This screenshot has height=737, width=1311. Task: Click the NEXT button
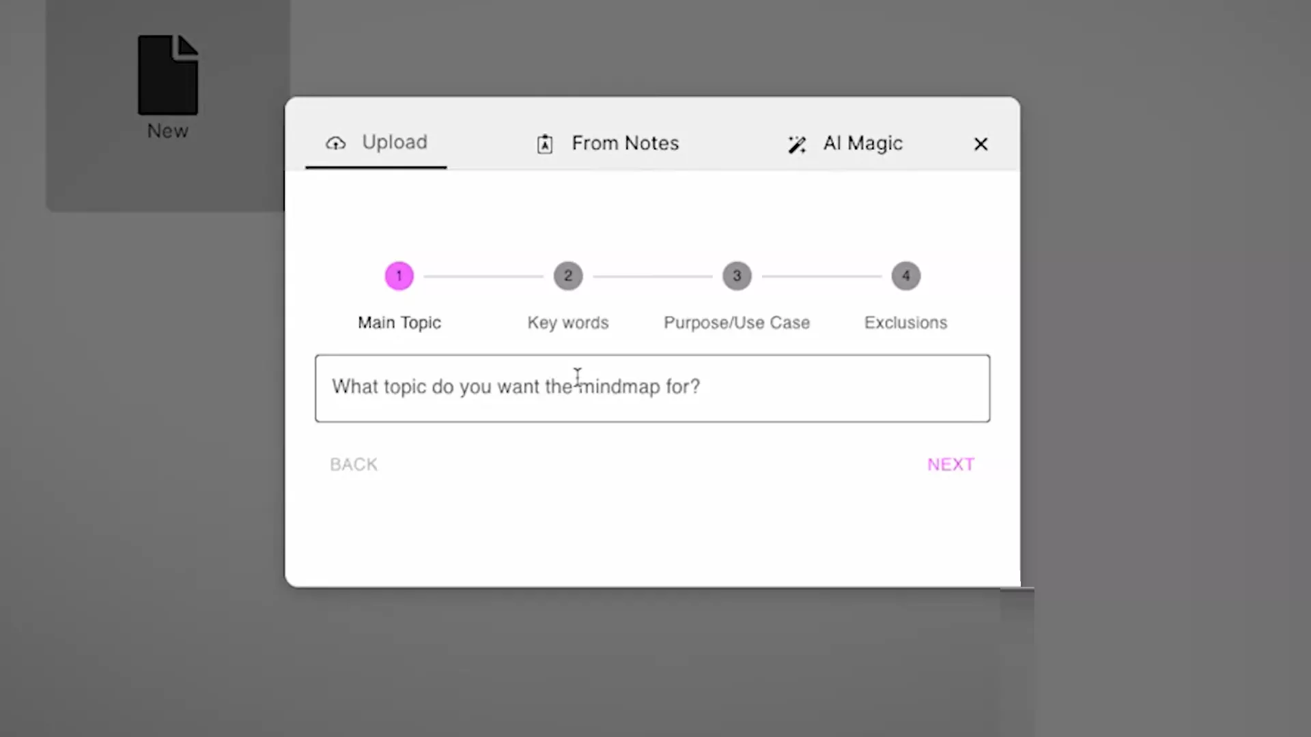951,464
